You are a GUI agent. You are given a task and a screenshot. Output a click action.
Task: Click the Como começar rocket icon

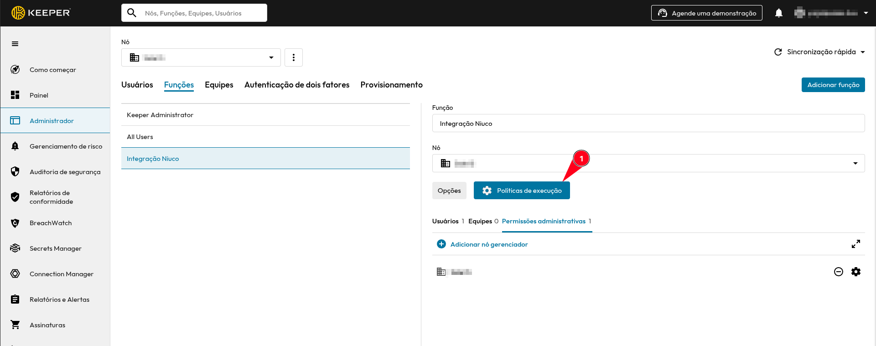[x=15, y=69]
